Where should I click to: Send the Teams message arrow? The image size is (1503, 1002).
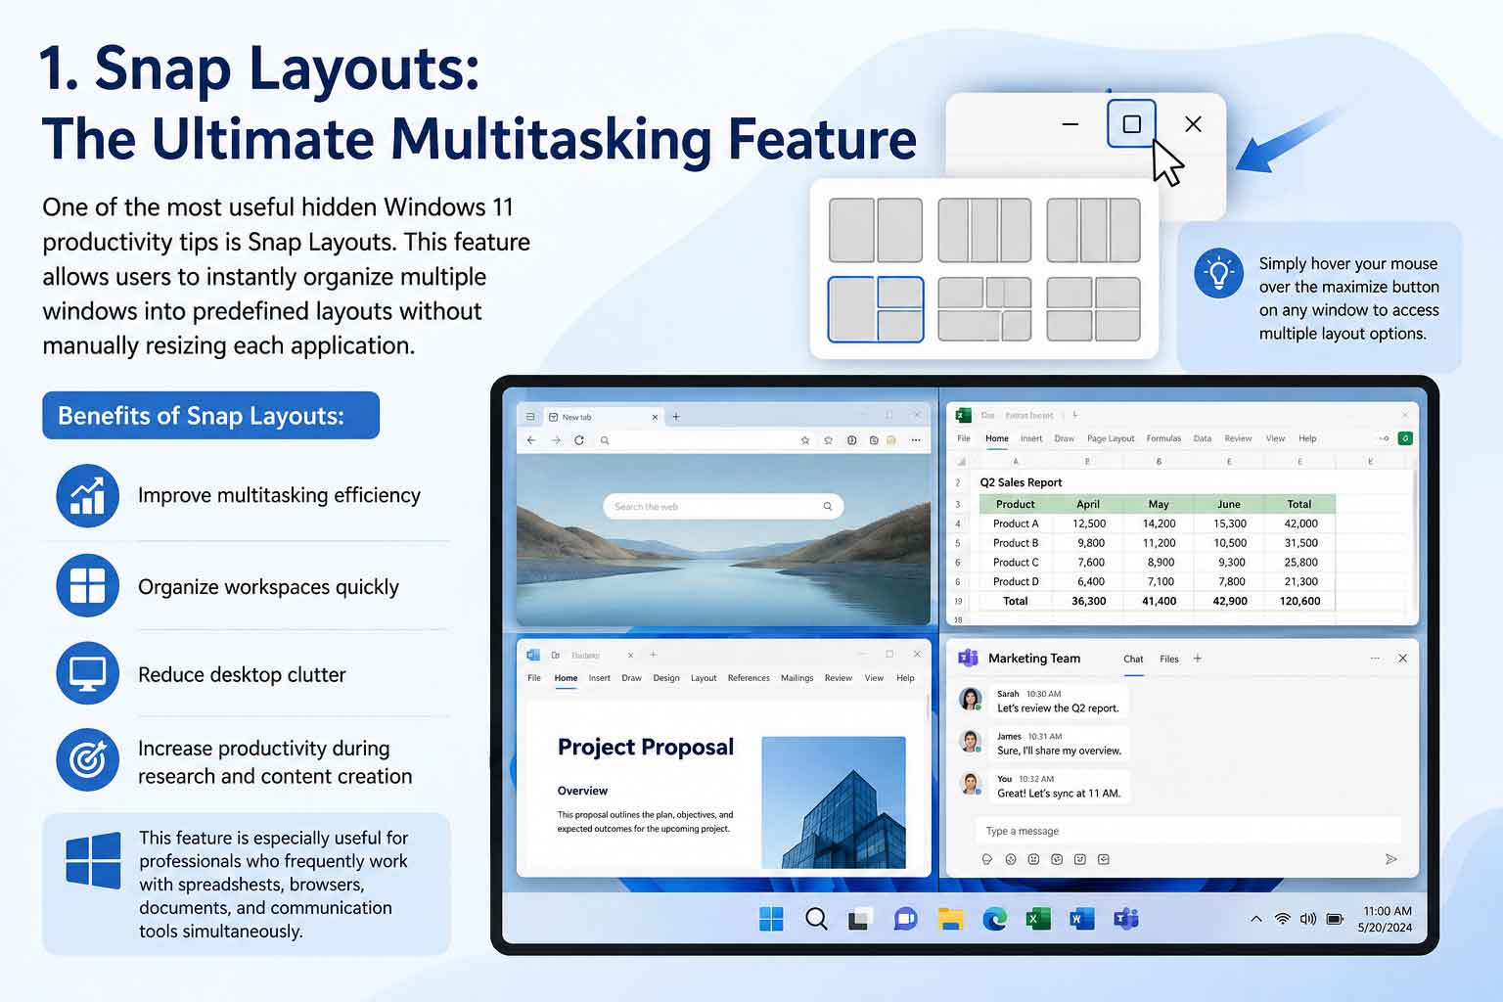(x=1390, y=859)
